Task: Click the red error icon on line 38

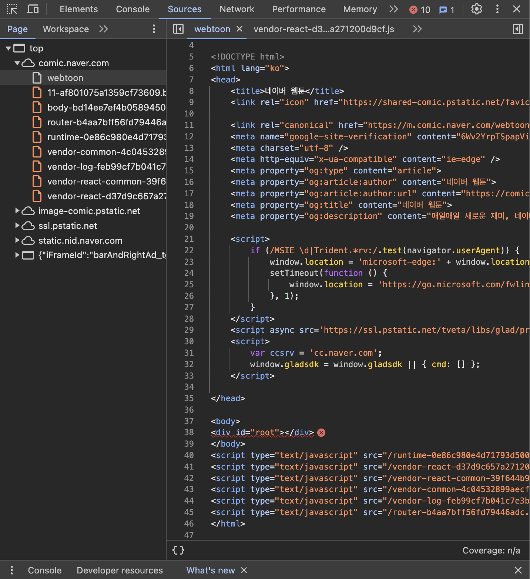Action: 321,433
